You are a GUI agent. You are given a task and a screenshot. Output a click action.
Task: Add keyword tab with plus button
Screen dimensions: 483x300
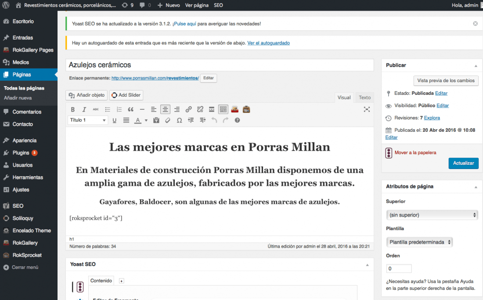point(121,281)
